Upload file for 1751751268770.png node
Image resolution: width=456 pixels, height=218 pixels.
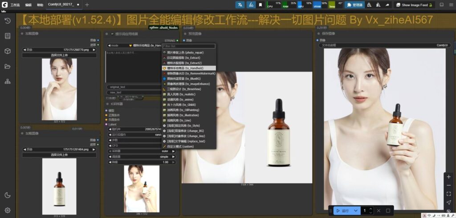(59, 55)
